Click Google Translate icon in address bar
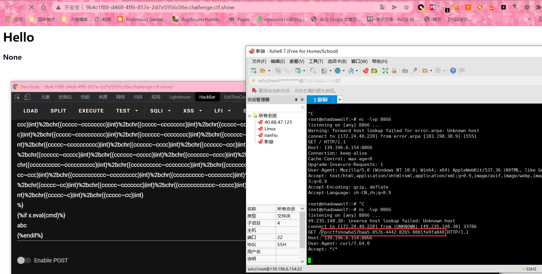Screen dimensions: 542x274 [383, 7]
